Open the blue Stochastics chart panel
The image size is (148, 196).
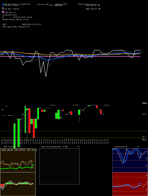130,160
